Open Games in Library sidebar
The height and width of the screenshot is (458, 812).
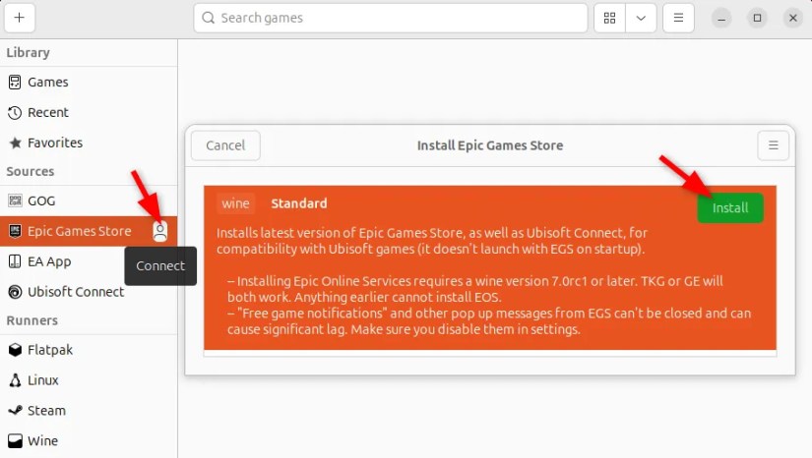89,83
